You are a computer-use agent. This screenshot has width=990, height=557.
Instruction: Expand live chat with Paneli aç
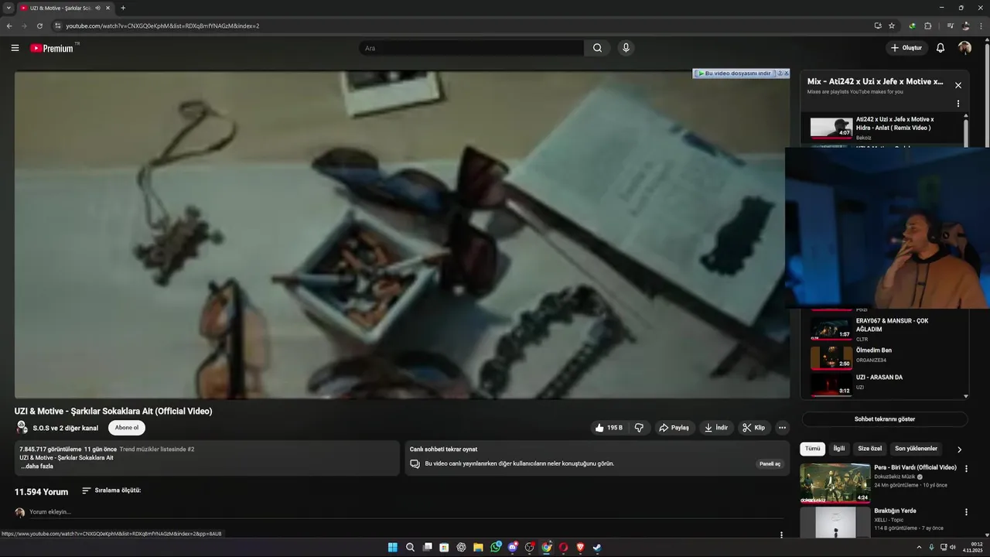pyautogui.click(x=770, y=464)
